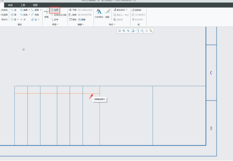This screenshot has height=161, width=233.
Task: Click the 拐角 (Corner) trim tool
Action: [x=46, y=13]
